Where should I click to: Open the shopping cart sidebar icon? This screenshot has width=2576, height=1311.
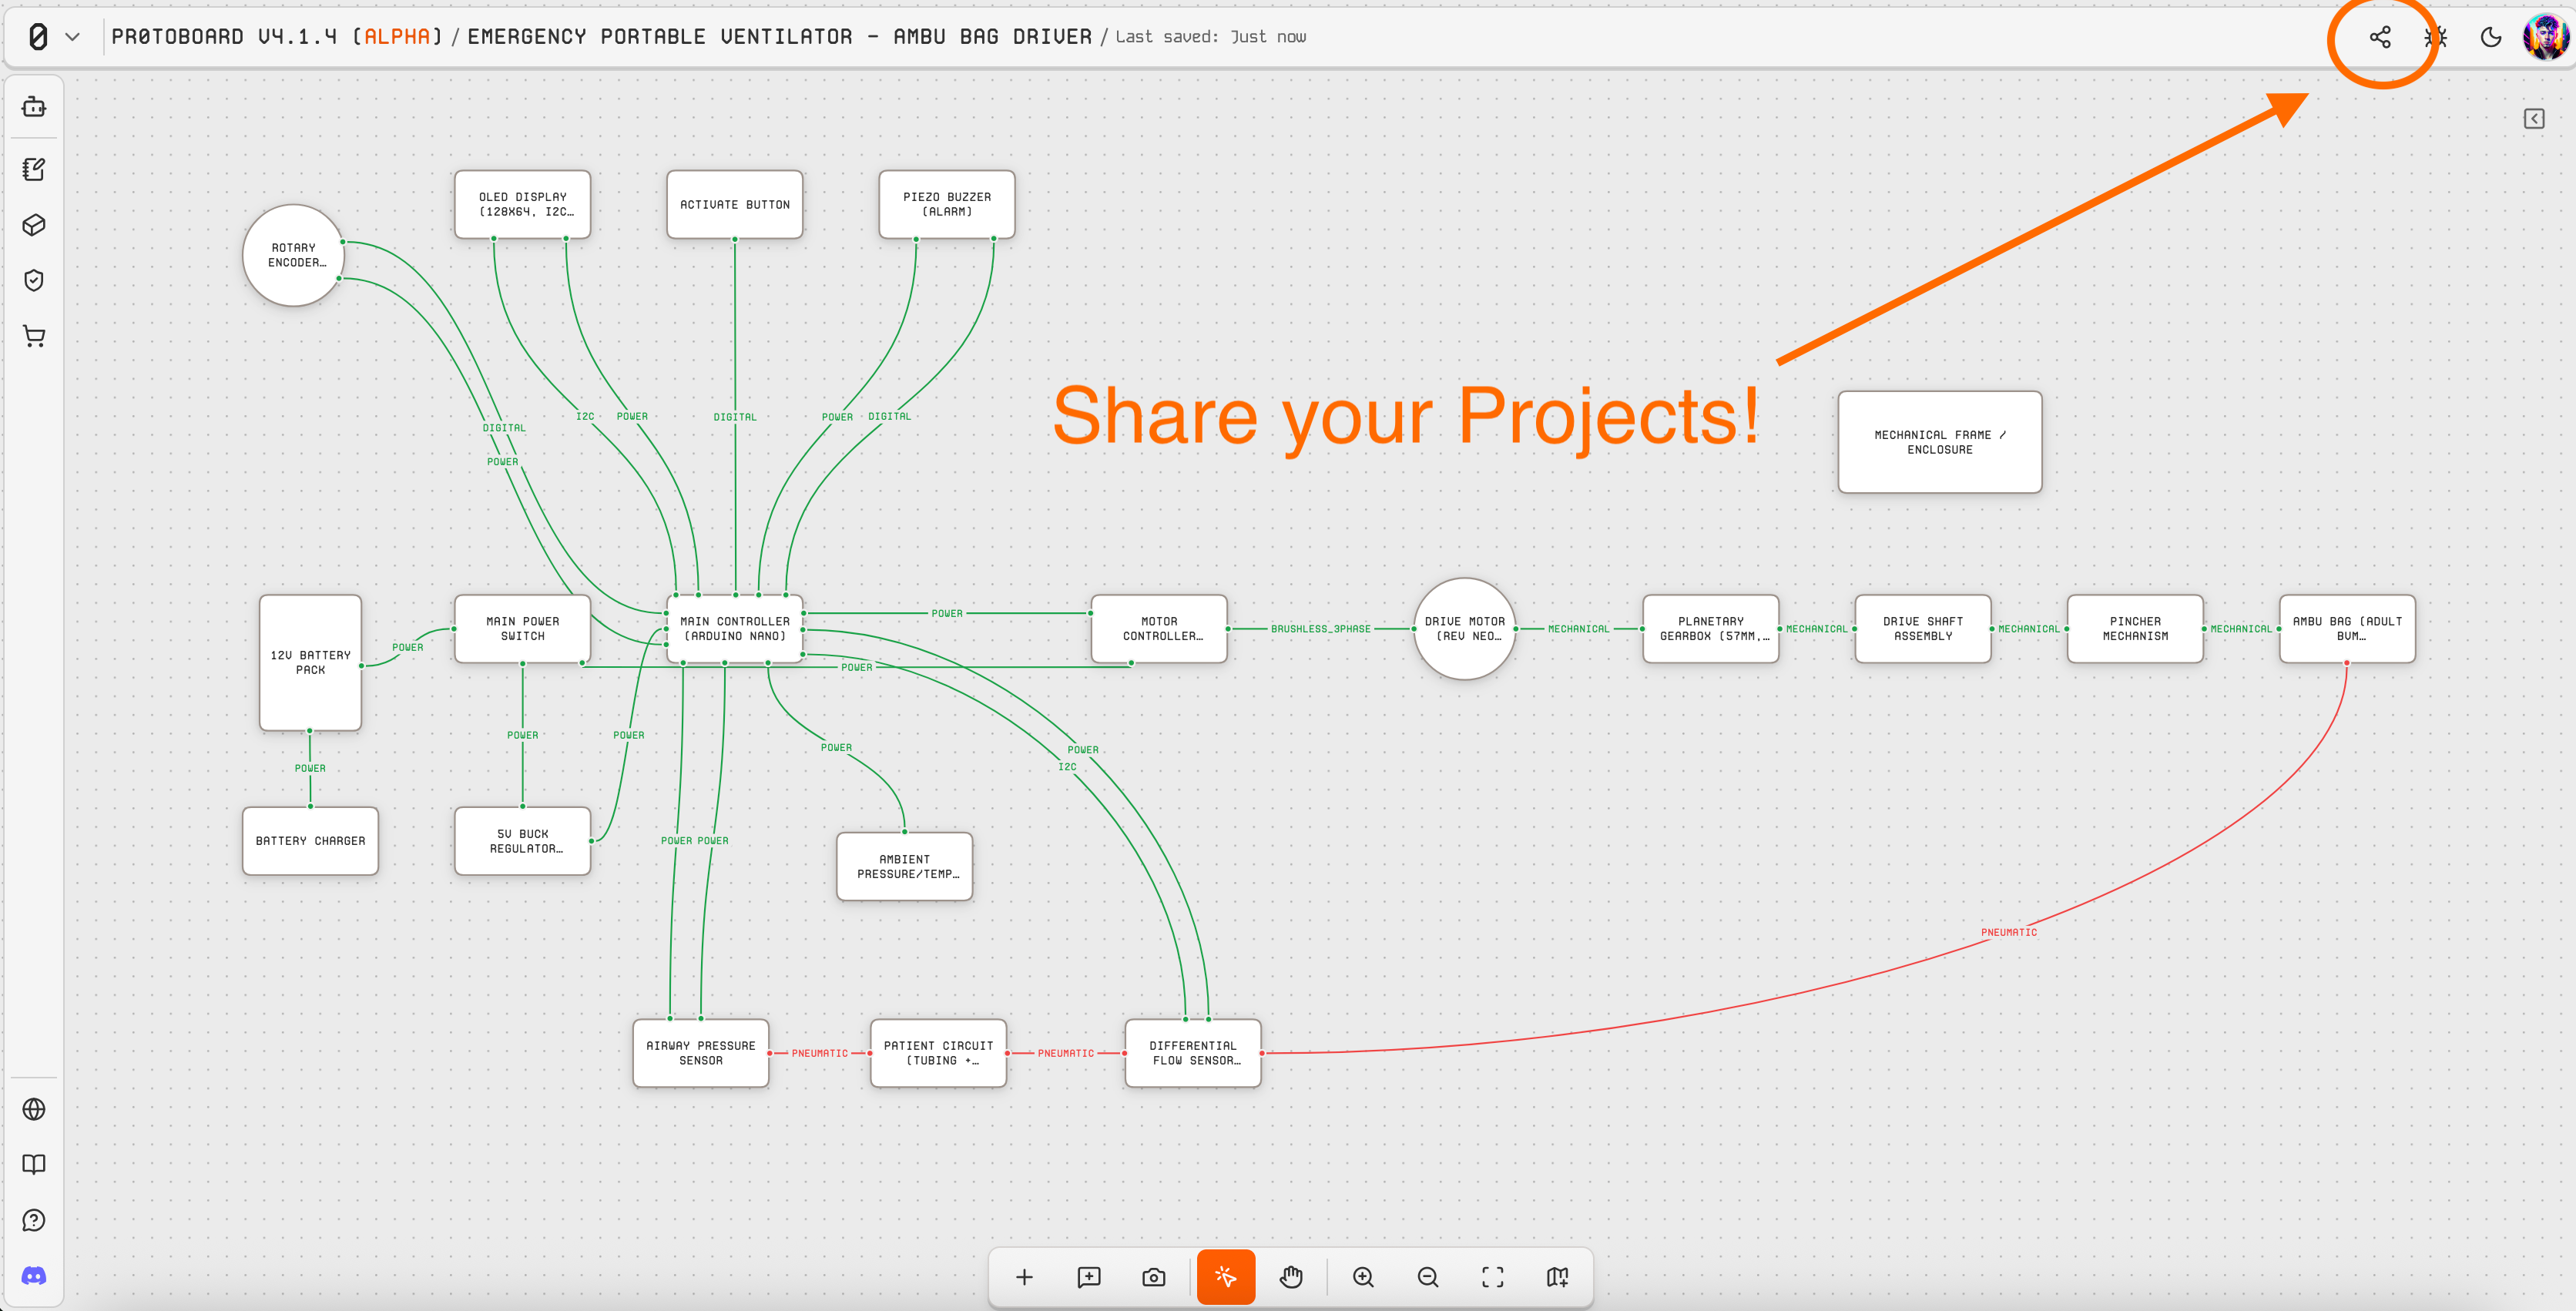click(34, 336)
